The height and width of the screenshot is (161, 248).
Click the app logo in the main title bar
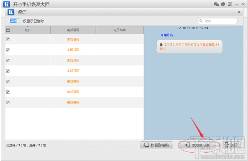[x=7, y=4]
